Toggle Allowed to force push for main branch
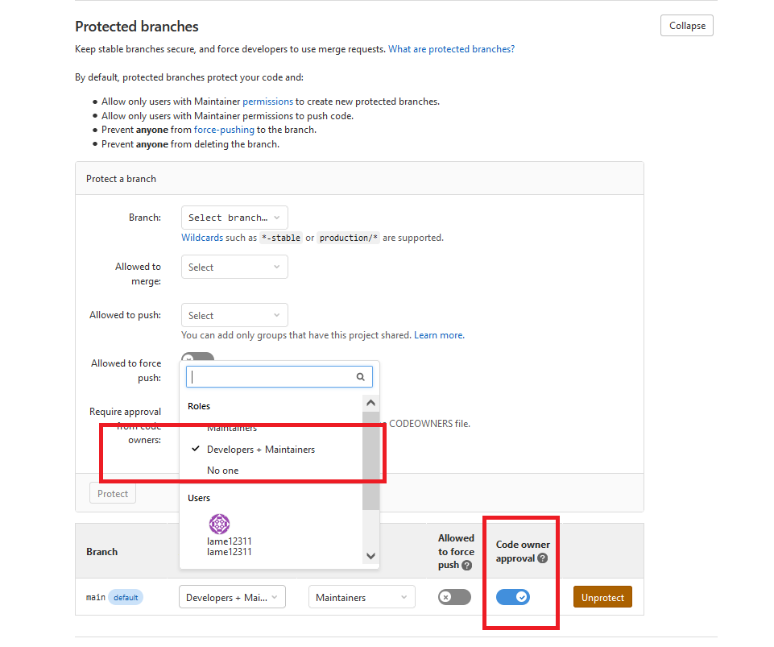This screenshot has height=647, width=774. [454, 597]
